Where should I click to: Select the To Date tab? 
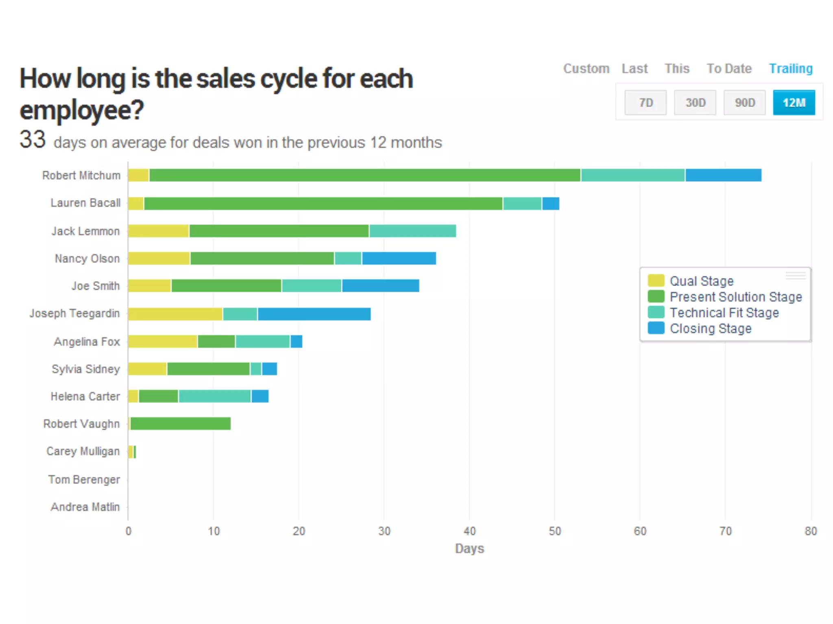coord(729,69)
